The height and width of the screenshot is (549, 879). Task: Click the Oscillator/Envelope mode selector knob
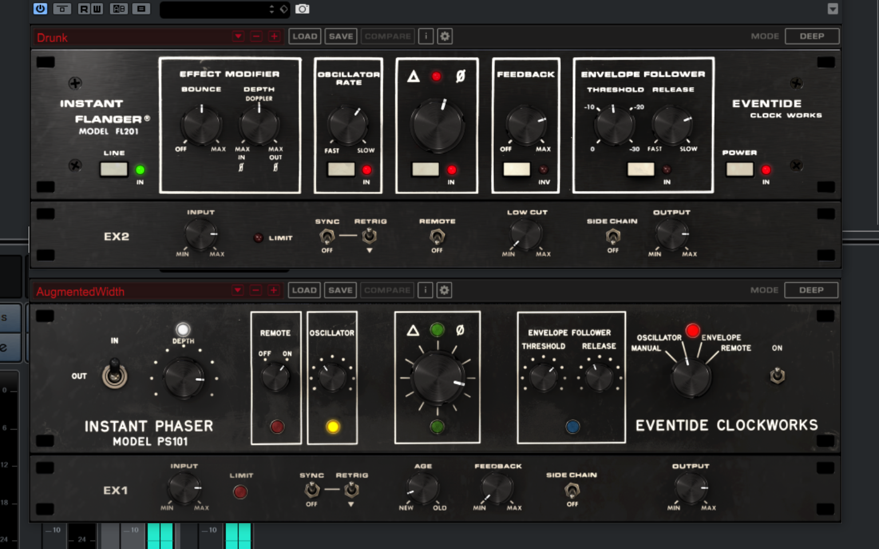point(691,377)
